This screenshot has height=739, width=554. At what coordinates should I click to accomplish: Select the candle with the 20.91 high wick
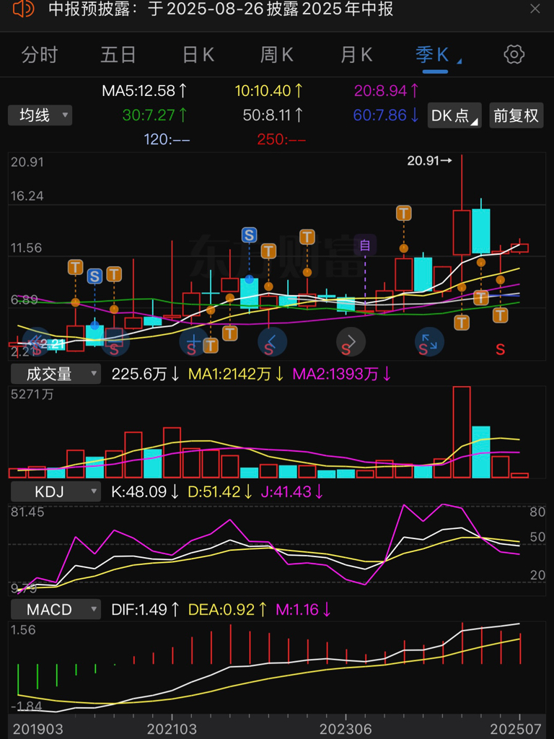tap(462, 232)
